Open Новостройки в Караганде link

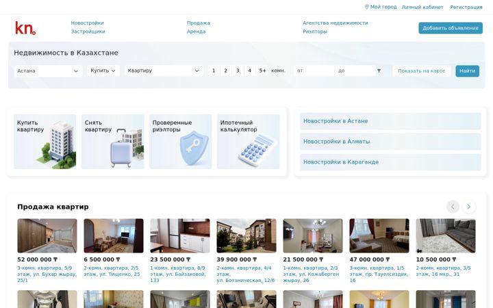point(390,162)
